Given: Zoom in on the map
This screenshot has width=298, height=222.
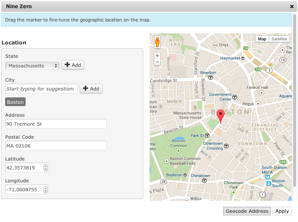Looking at the screenshot, I should pos(157,56).
